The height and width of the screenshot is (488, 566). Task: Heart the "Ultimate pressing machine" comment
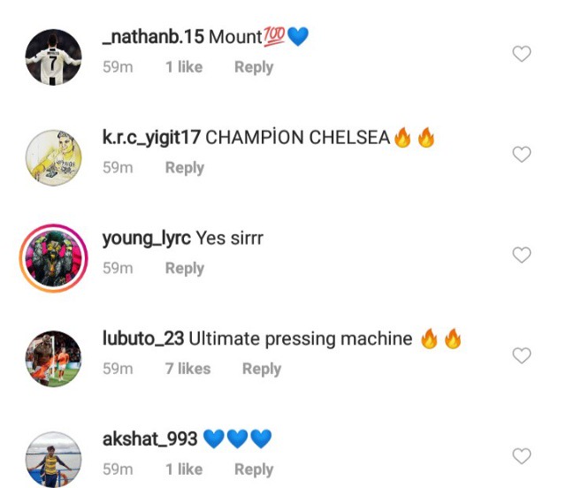522,356
